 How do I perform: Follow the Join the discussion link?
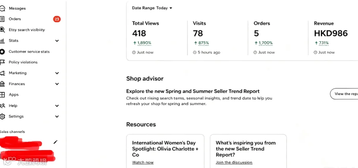click(x=234, y=162)
